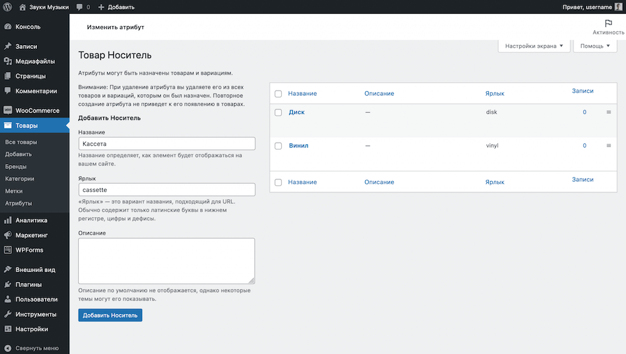Click the Название field containing Кассета
The width and height of the screenshot is (626, 354).
tap(167, 144)
